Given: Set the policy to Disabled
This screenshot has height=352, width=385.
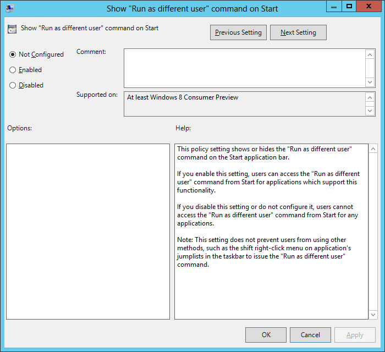Looking at the screenshot, I should tap(13, 85).
